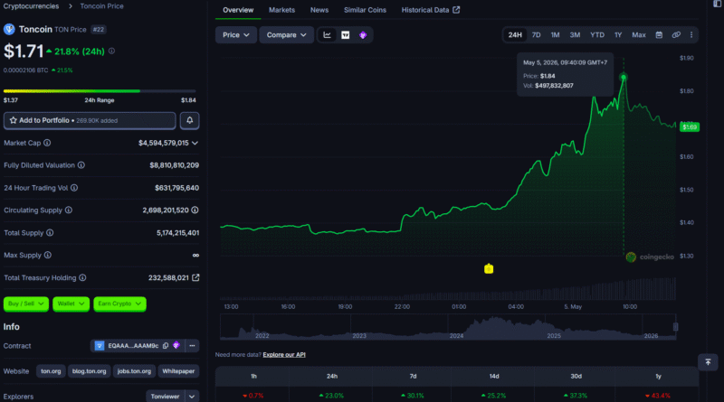This screenshot has width=724, height=402.
Task: Open the Buy / Sell dropdown
Action: pos(26,304)
